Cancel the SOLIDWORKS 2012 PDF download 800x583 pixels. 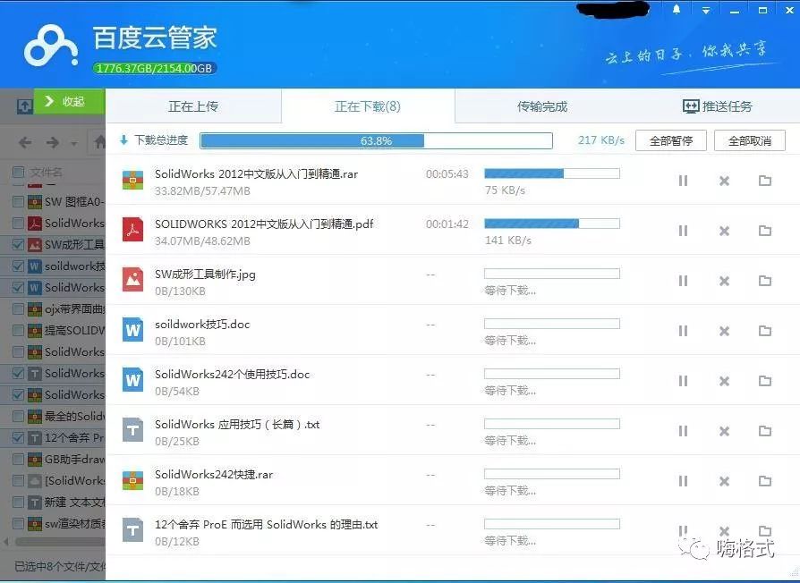724,230
